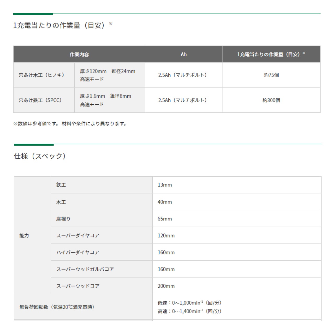The image size is (334, 334).
Task: Click the value 40mm
Action: point(165,202)
